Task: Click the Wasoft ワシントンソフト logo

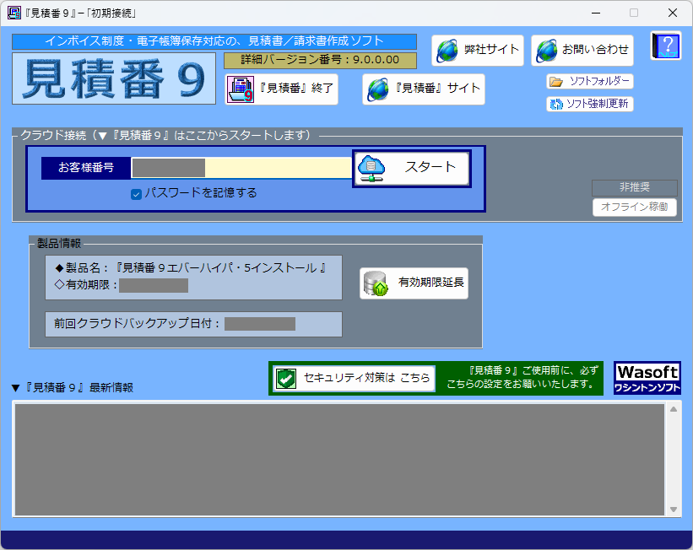Action: (647, 378)
